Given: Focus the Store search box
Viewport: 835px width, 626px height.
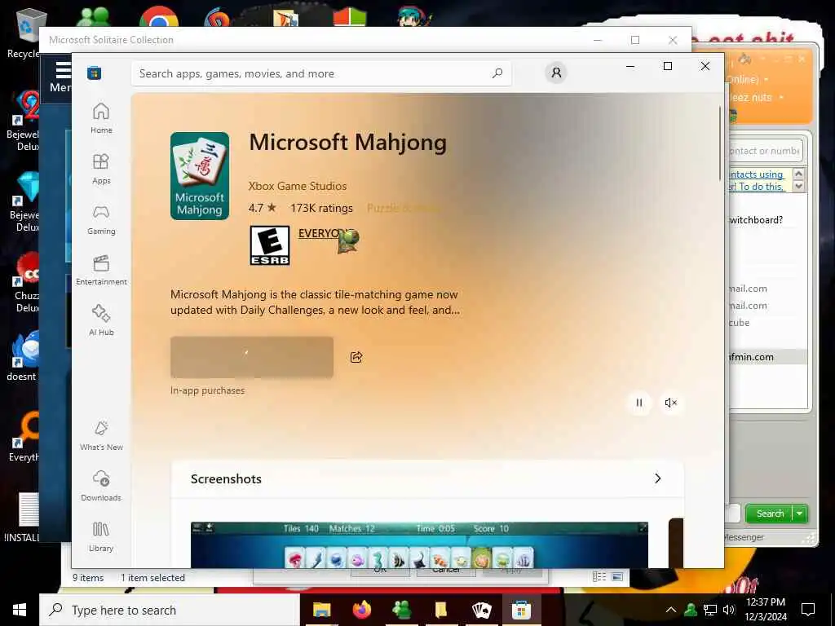Looking at the screenshot, I should pyautogui.click(x=321, y=73).
